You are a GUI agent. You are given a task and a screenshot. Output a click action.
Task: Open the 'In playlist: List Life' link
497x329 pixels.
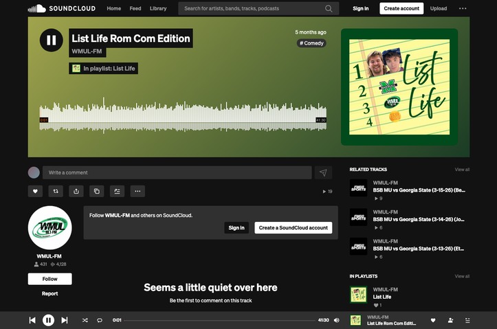point(103,69)
